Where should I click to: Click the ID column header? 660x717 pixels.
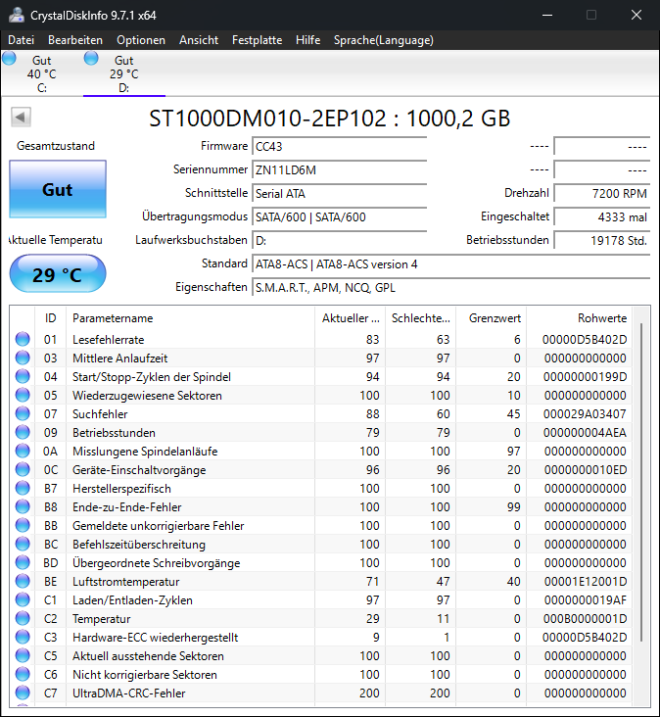pos(50,318)
